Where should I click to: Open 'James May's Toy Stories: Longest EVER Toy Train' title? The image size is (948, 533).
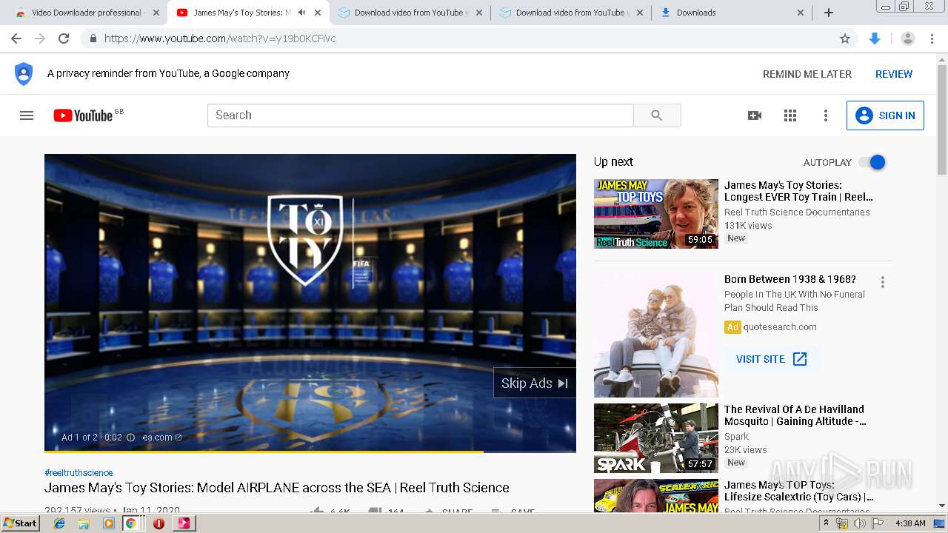click(798, 191)
